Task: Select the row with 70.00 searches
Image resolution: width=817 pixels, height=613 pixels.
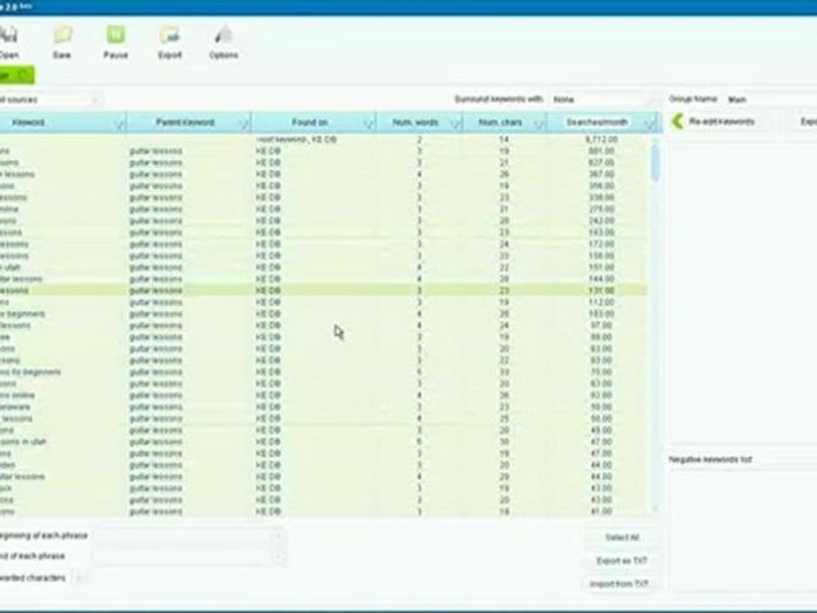Action: tap(323, 372)
